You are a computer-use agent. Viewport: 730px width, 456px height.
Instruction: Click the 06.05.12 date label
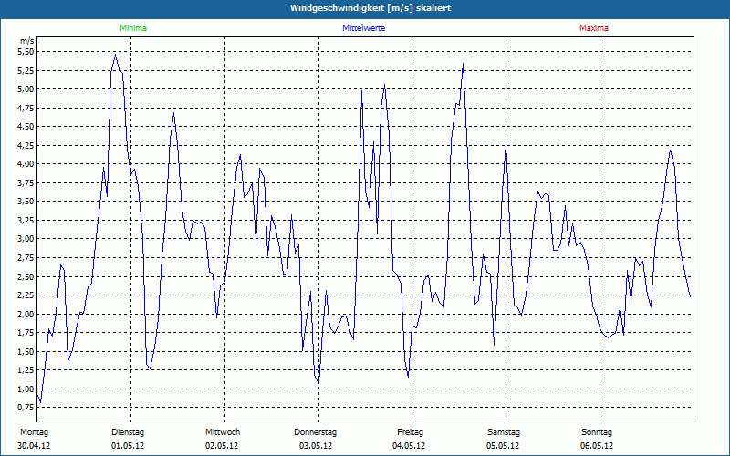pyautogui.click(x=597, y=446)
